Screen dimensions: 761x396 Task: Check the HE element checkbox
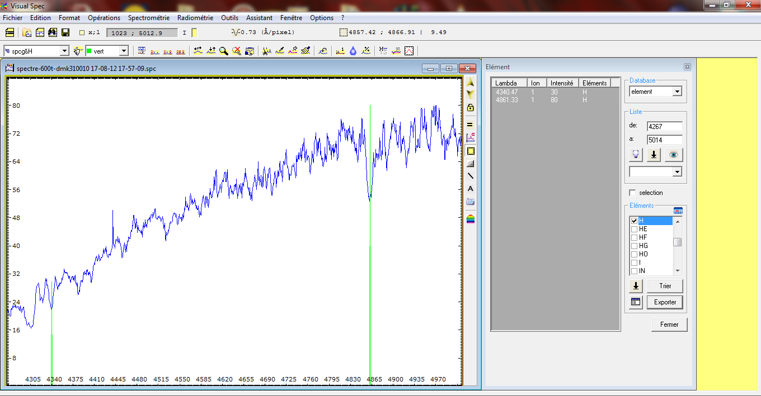tap(635, 229)
